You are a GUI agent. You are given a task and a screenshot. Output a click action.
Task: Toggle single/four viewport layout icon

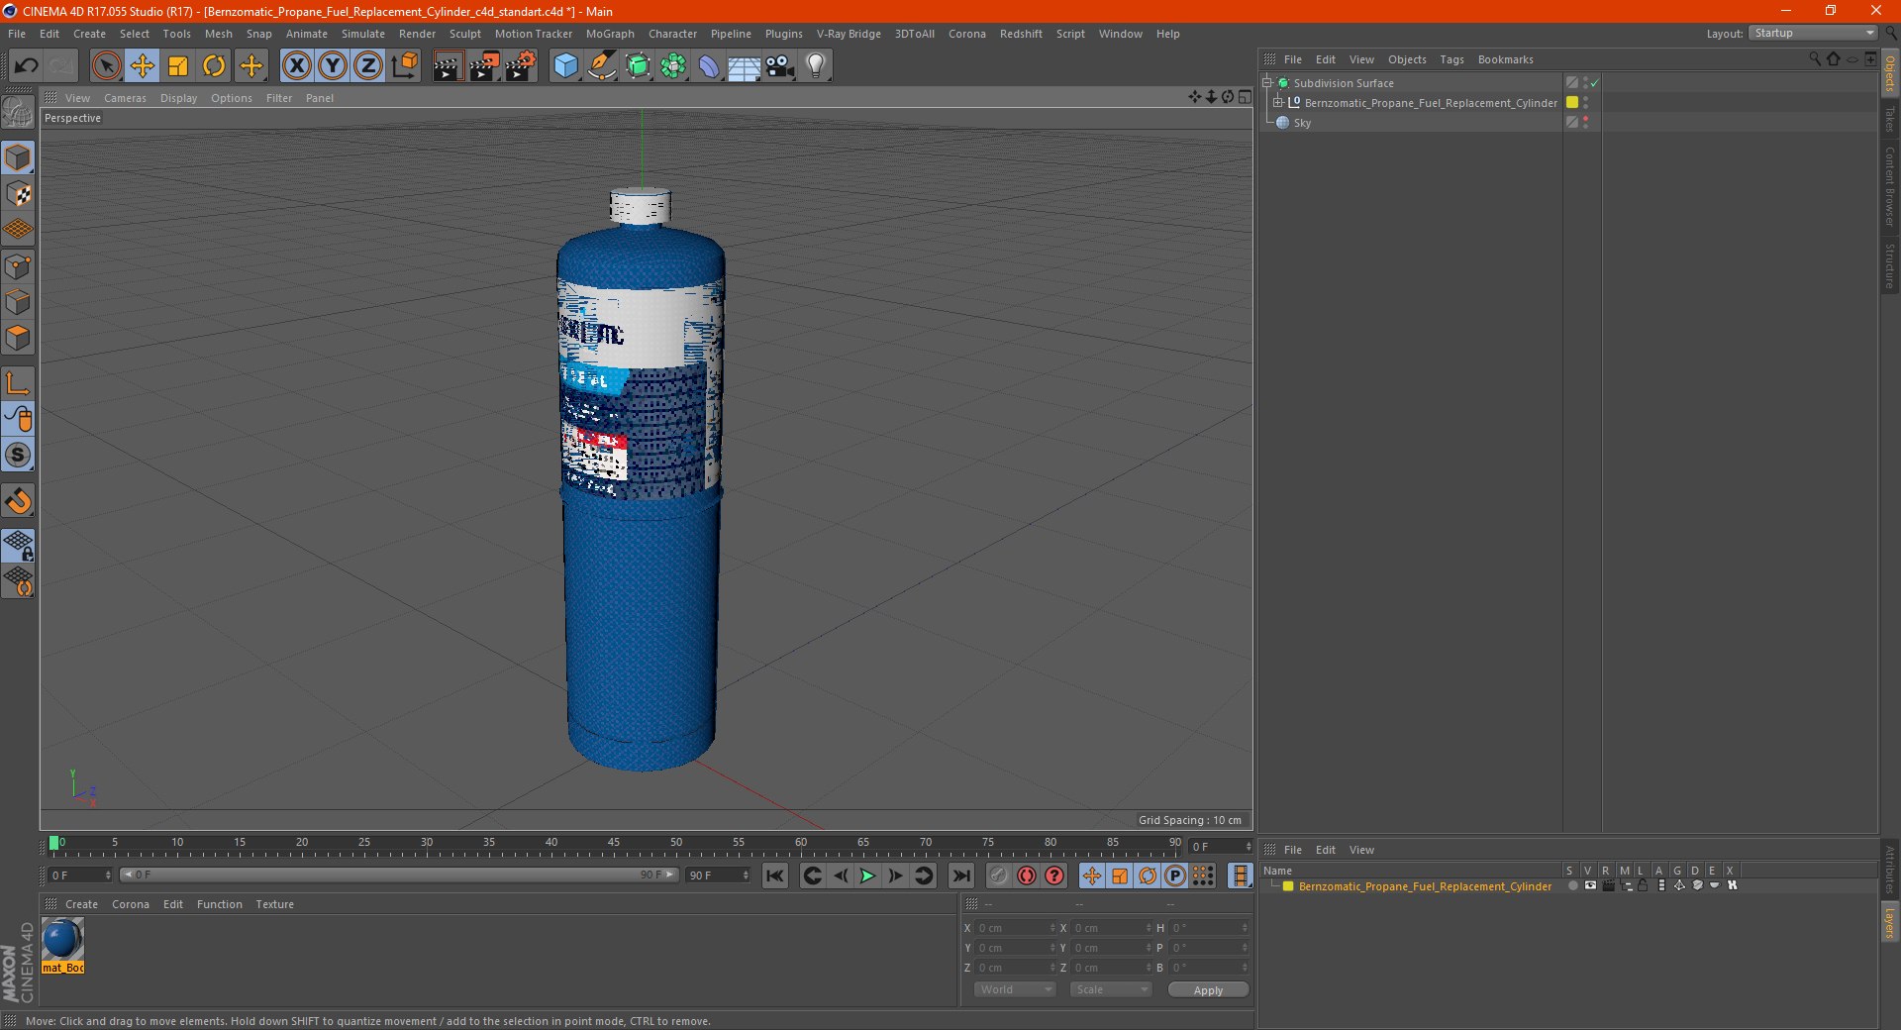1245,97
